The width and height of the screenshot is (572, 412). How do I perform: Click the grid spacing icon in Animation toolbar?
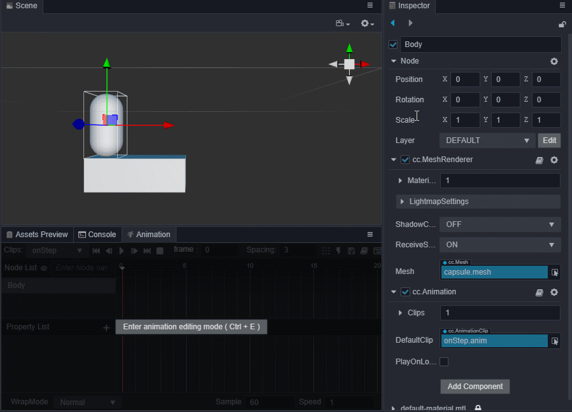tap(325, 251)
